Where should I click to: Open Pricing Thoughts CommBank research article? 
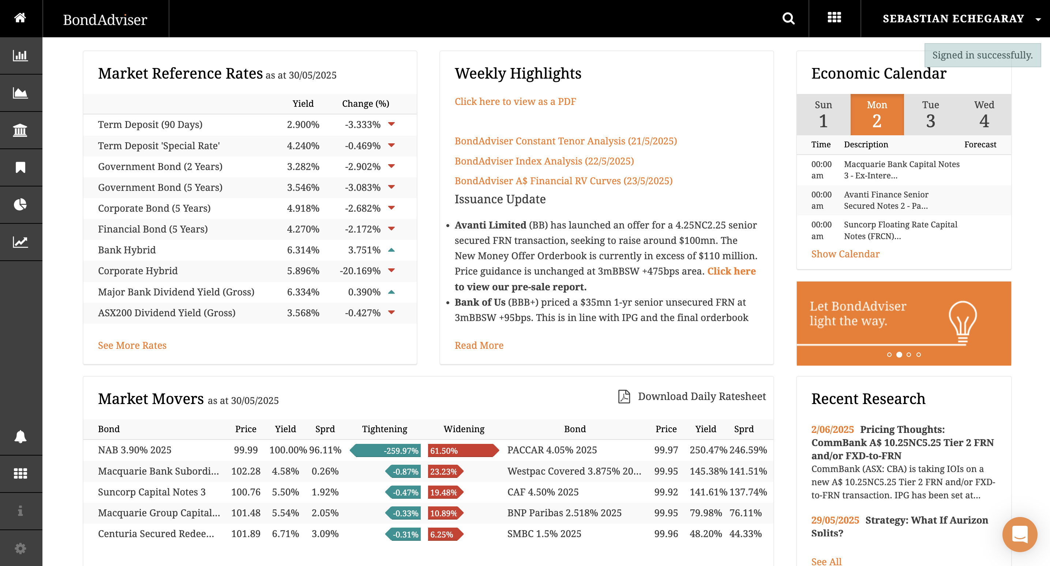click(x=903, y=442)
